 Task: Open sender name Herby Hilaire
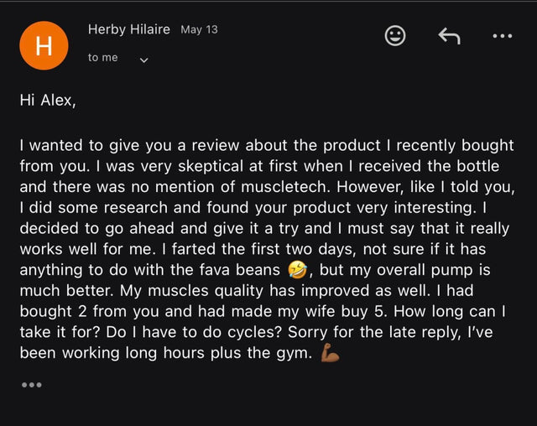click(x=128, y=29)
